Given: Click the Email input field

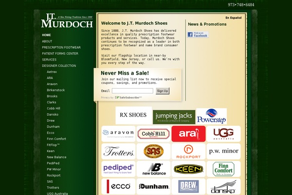Looking at the screenshot, I should [x=132, y=91].
